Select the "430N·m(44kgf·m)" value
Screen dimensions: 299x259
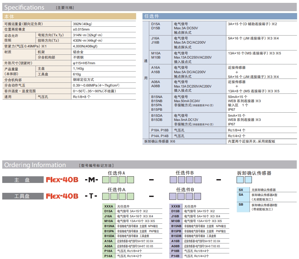tap(88, 40)
